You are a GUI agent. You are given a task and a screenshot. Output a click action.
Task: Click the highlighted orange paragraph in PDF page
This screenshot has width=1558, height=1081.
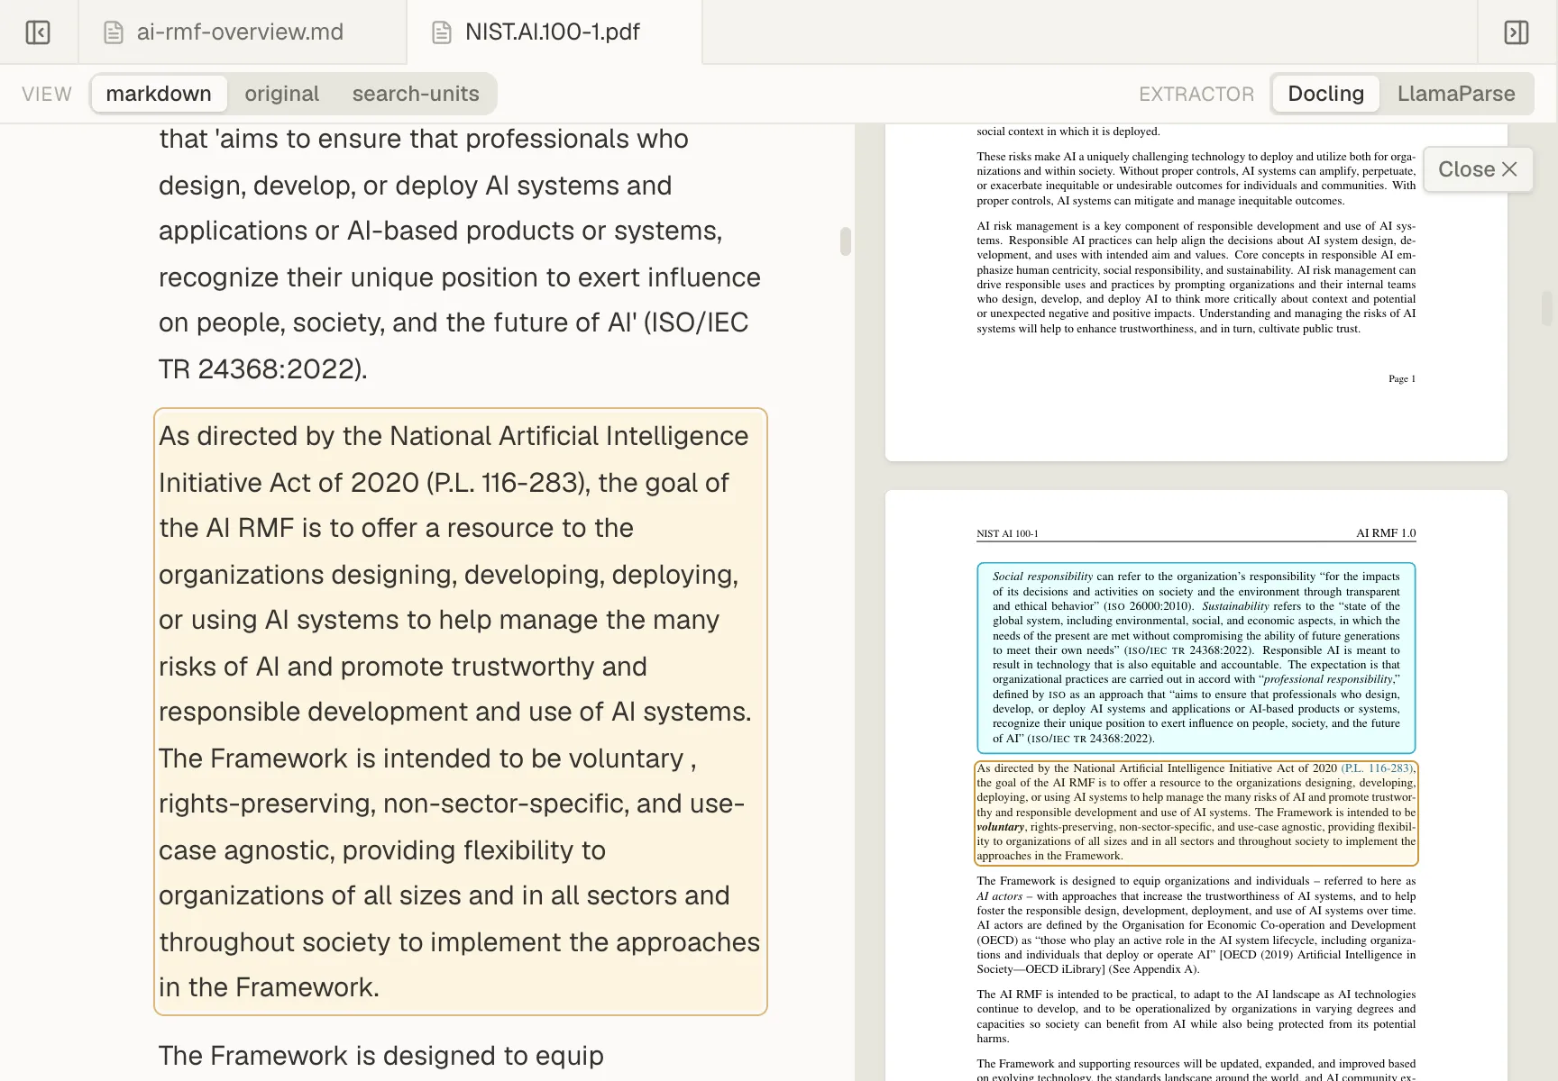click(1196, 813)
